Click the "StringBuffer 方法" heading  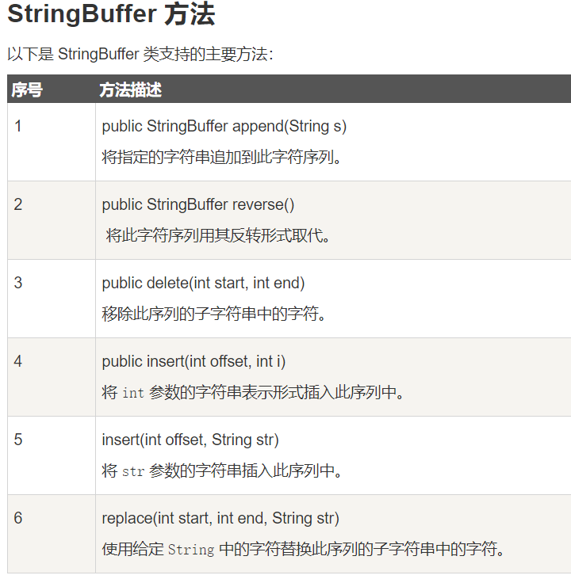pos(111,16)
